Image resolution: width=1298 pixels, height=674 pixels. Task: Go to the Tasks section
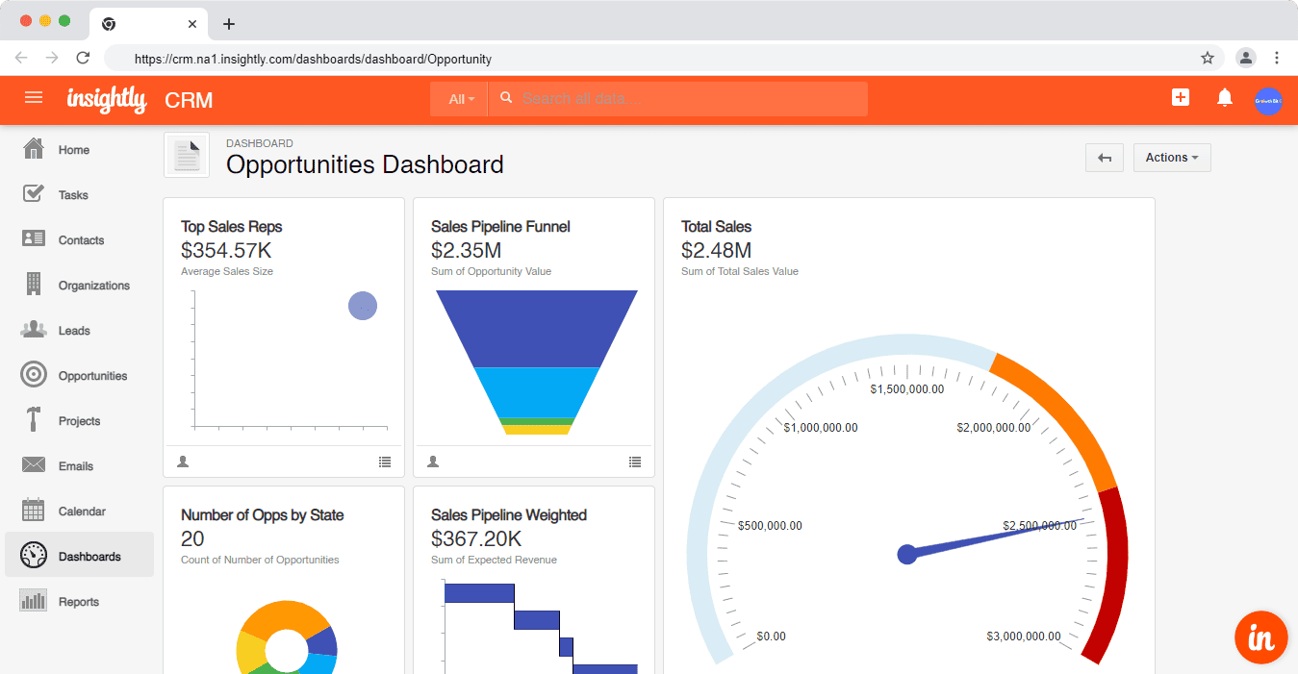point(72,194)
